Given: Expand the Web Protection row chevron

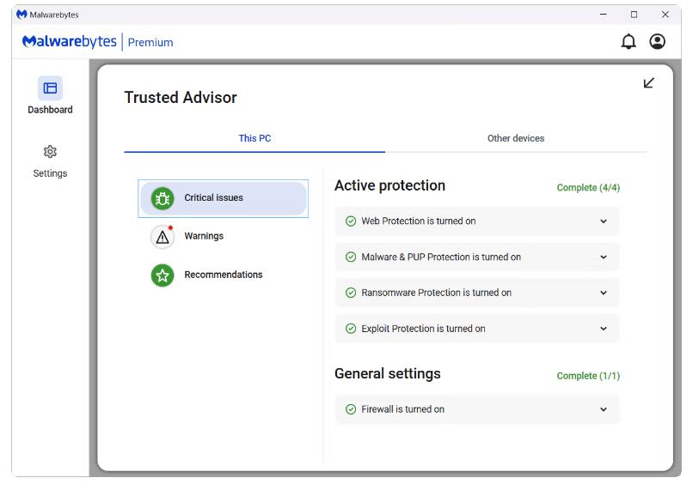Looking at the screenshot, I should click(x=603, y=221).
